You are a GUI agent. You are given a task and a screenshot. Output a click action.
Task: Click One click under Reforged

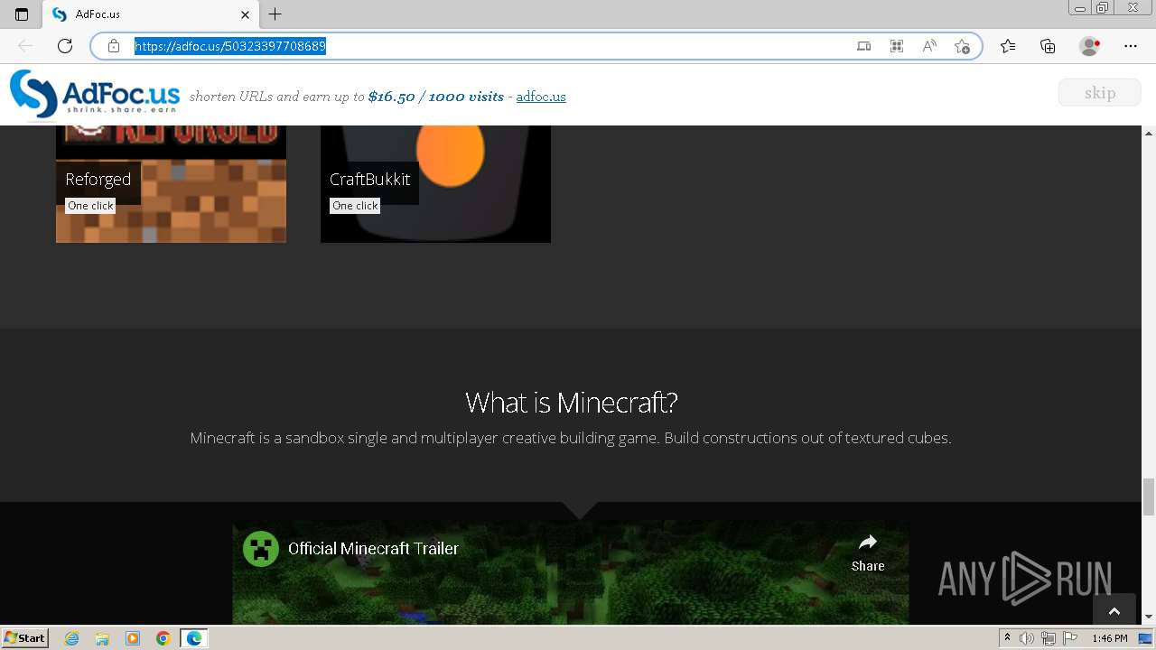[90, 206]
